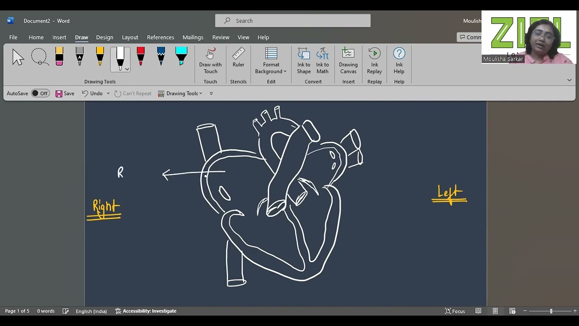Screen dimensions: 579x326
Task: Collapse the ribbon with the chevron
Action: click(x=569, y=80)
